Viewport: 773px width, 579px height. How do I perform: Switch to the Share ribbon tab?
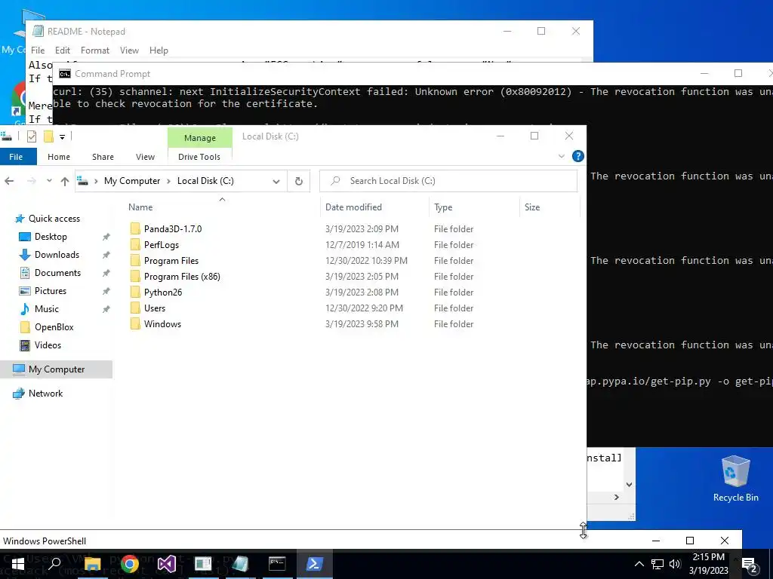[x=103, y=157]
